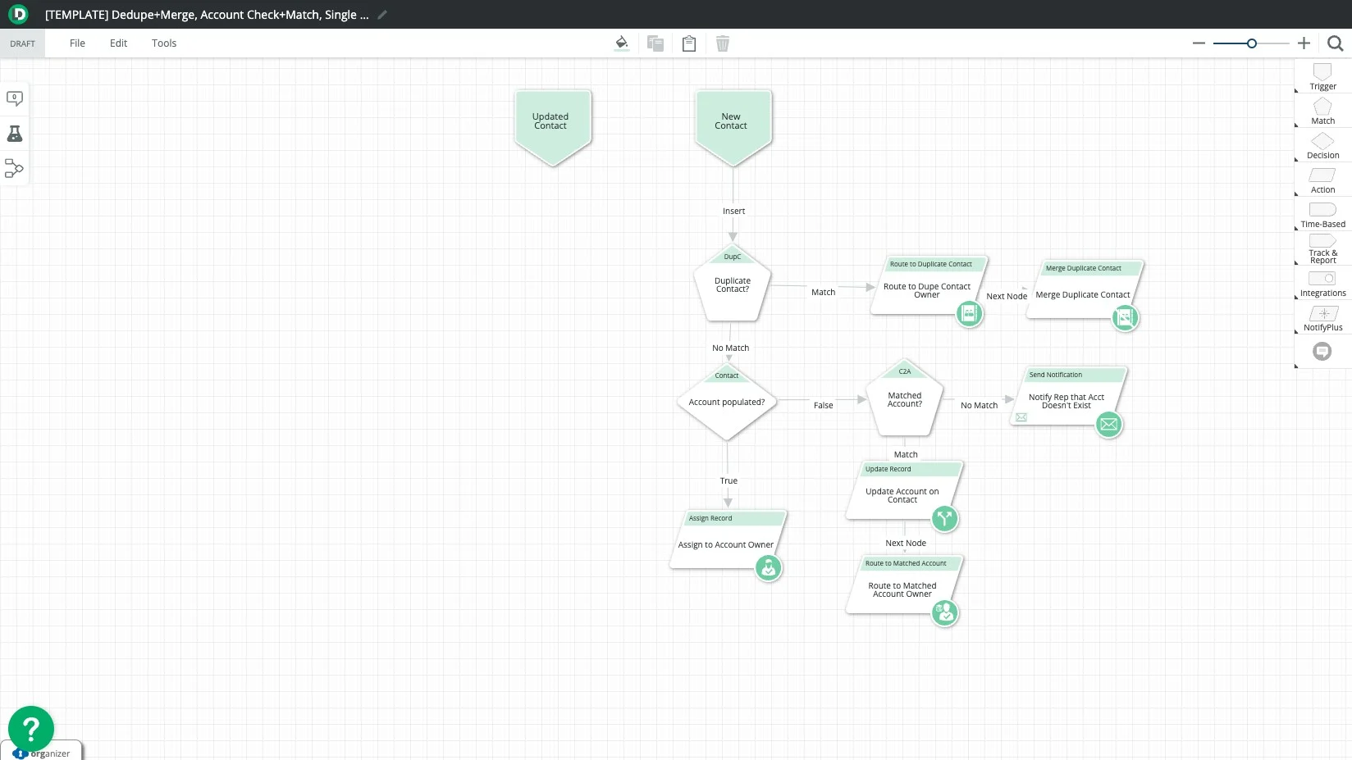Image resolution: width=1352 pixels, height=760 pixels.
Task: Click the zoom slider handle
Action: tap(1251, 43)
